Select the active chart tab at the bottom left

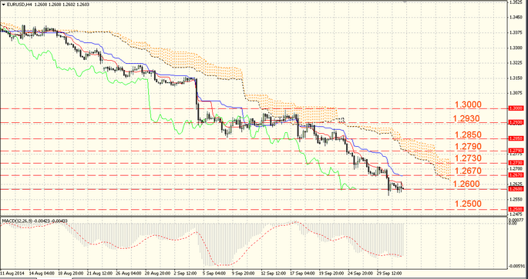point(54,277)
